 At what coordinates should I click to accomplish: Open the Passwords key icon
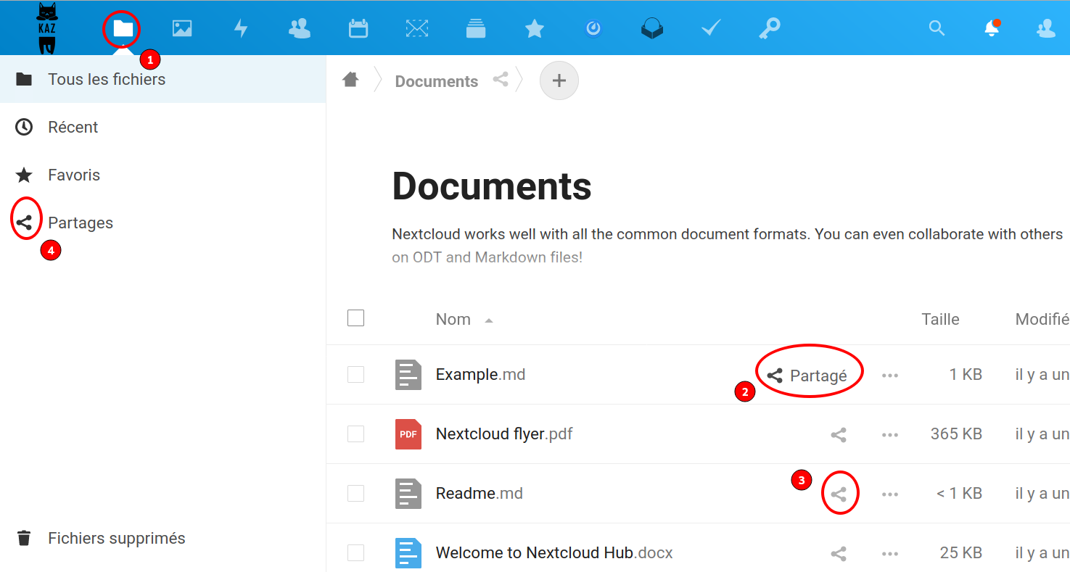tap(770, 28)
